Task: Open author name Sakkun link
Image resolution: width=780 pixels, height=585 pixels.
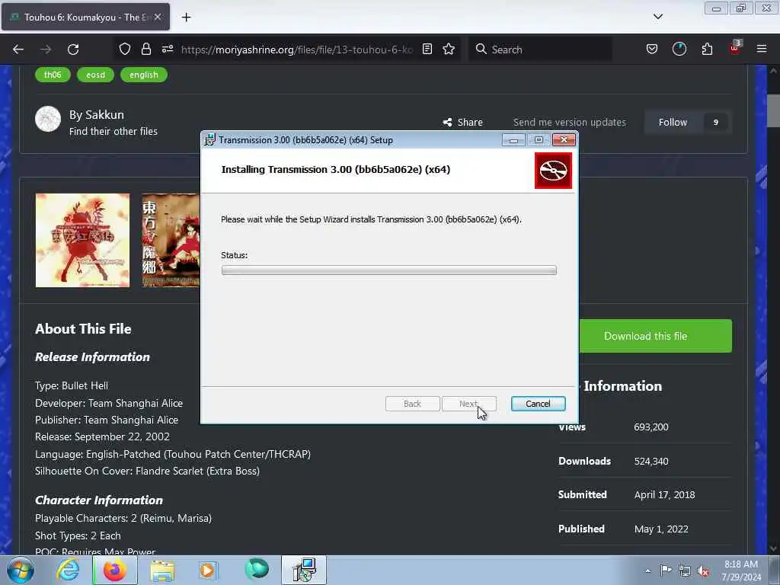Action: (104, 115)
